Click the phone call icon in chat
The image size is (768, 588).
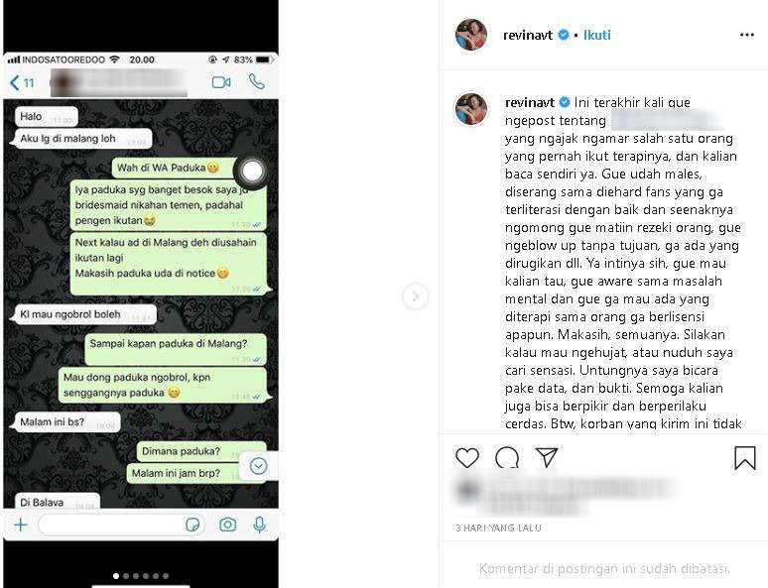click(x=257, y=81)
